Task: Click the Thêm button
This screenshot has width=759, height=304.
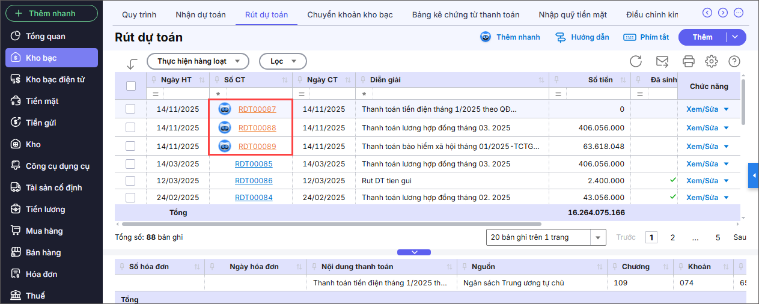Action: click(702, 37)
